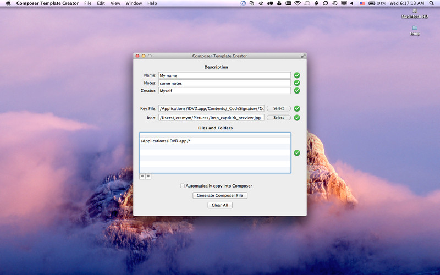Open the US flag input menu
Viewport: 440px width, 275px height.
pyautogui.click(x=362, y=3)
